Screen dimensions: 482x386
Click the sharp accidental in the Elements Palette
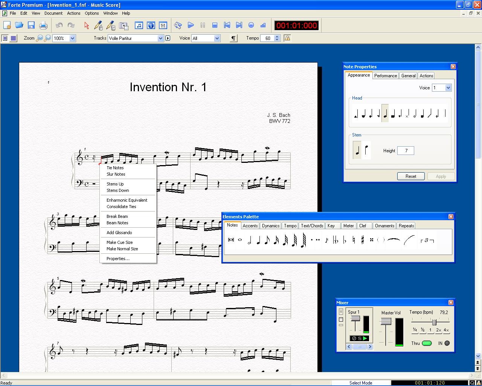click(x=362, y=240)
